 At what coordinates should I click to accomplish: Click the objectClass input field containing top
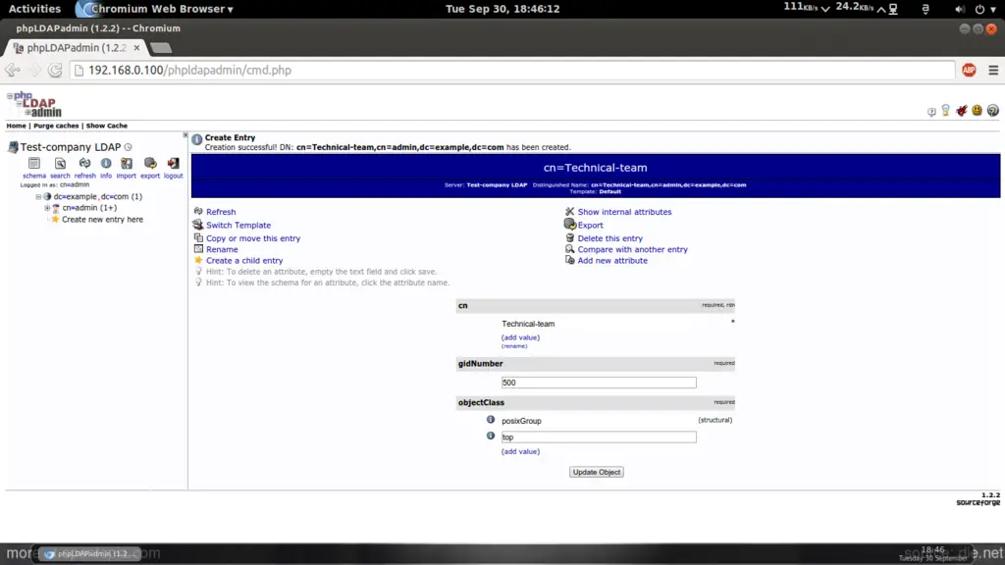click(599, 437)
